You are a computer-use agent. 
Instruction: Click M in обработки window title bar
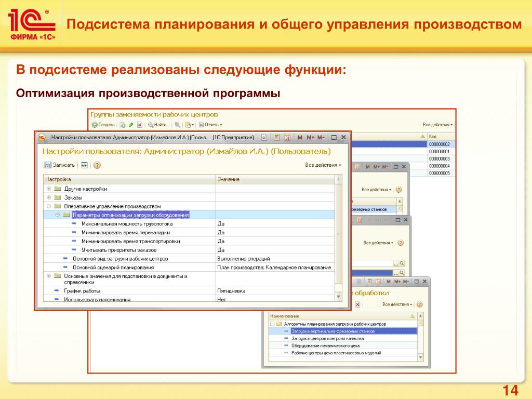pyautogui.click(x=389, y=281)
